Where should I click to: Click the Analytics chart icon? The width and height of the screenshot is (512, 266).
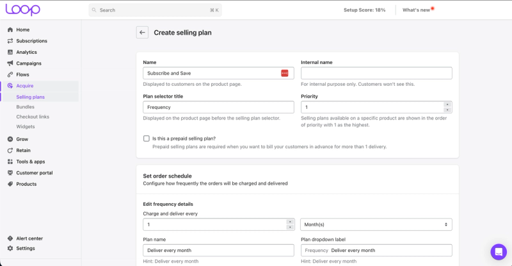(10, 52)
